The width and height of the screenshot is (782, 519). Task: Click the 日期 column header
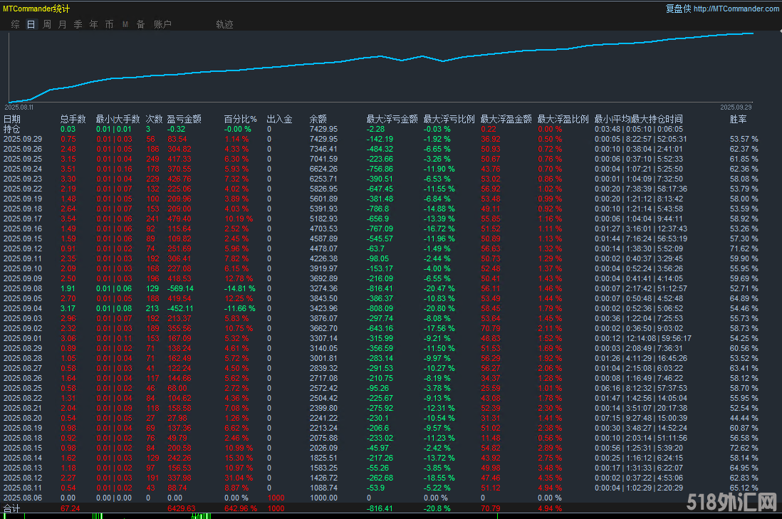[x=12, y=120]
